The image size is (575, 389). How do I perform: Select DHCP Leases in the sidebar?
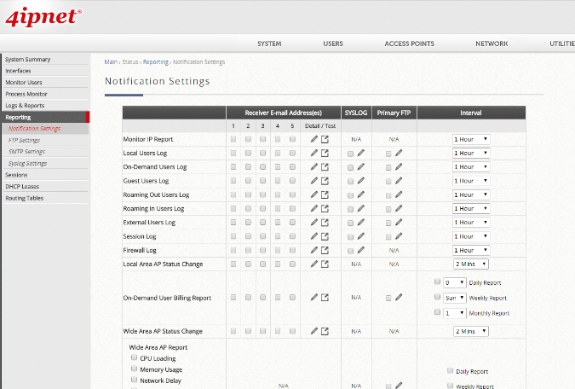[22, 186]
